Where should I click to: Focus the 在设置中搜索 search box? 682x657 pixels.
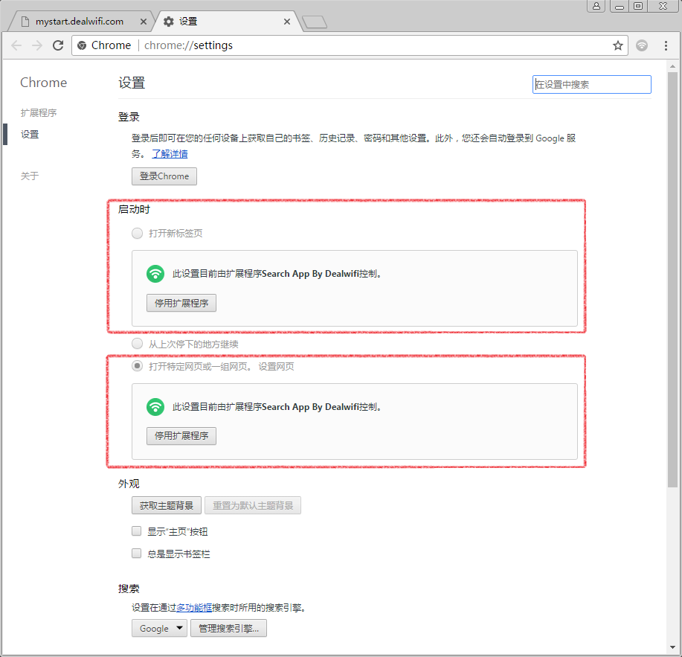(x=591, y=84)
